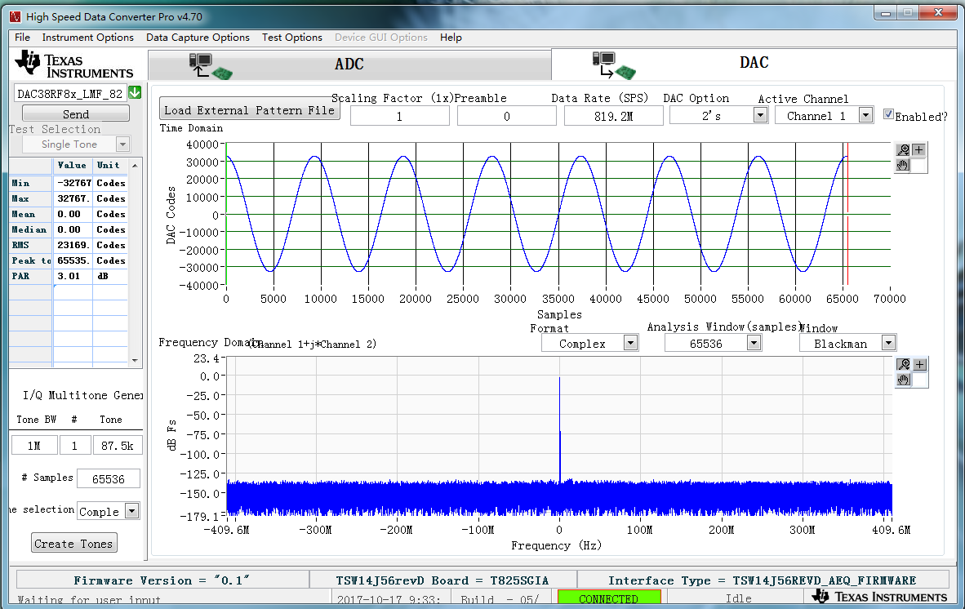Viewport: 965px width, 609px height.
Task: Click the Min value cell -32767
Action: click(73, 183)
